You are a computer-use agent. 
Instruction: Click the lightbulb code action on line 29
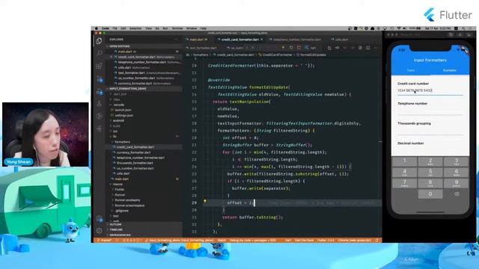tap(205, 201)
